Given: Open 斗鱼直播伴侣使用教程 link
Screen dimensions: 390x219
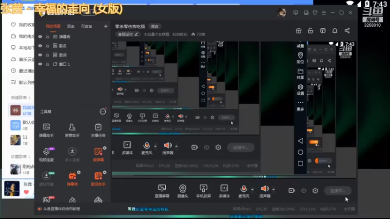Looking at the screenshot, I should point(61,209).
